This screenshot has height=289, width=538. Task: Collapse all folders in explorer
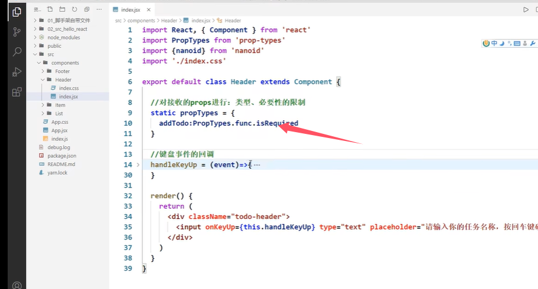pos(87,9)
